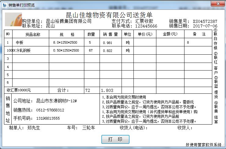Click the payment method 汇票收款
Viewport: 226px width, 149px height.
(x=144, y=21)
